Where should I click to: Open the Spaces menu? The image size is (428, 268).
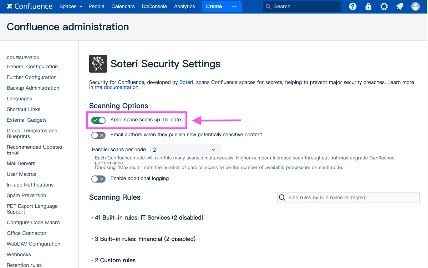tap(71, 6)
